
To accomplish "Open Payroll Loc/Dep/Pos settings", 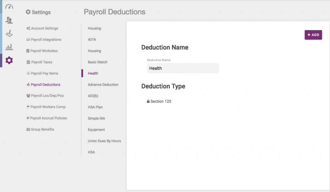I will point(47,95).
